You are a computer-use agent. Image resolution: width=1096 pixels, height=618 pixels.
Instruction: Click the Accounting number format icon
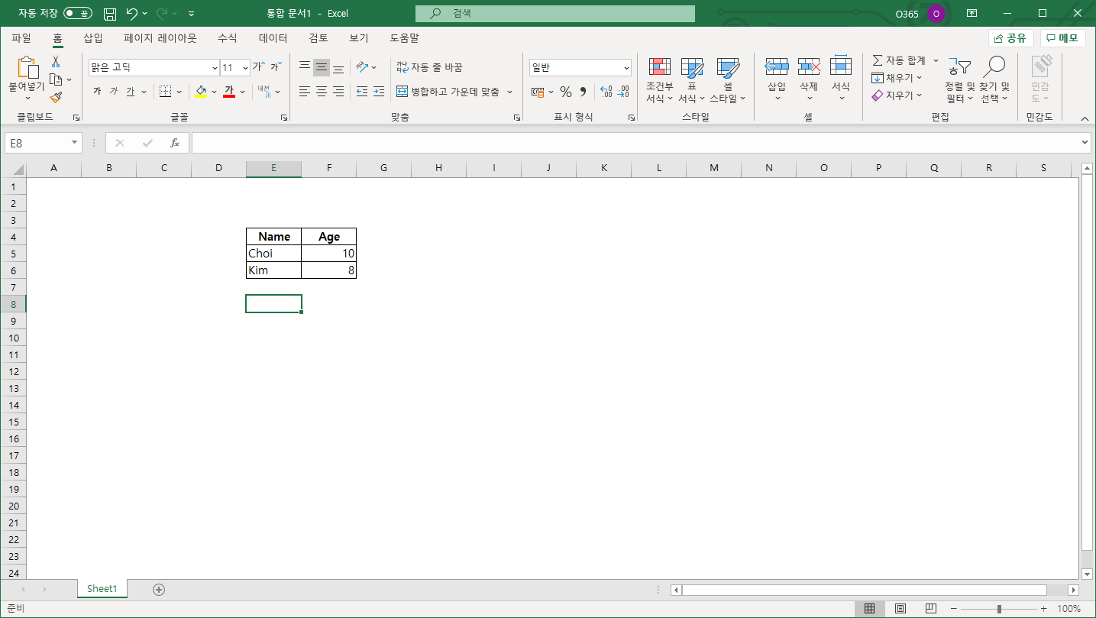pos(538,92)
